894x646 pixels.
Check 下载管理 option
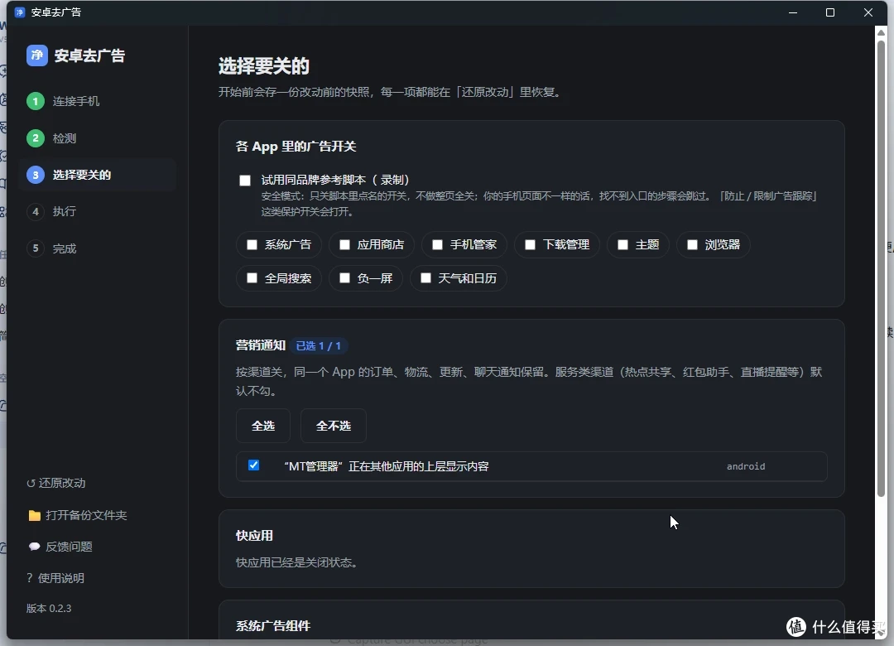tap(530, 245)
